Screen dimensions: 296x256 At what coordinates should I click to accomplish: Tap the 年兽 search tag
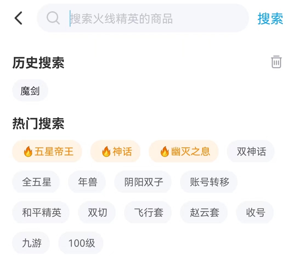pos(87,182)
